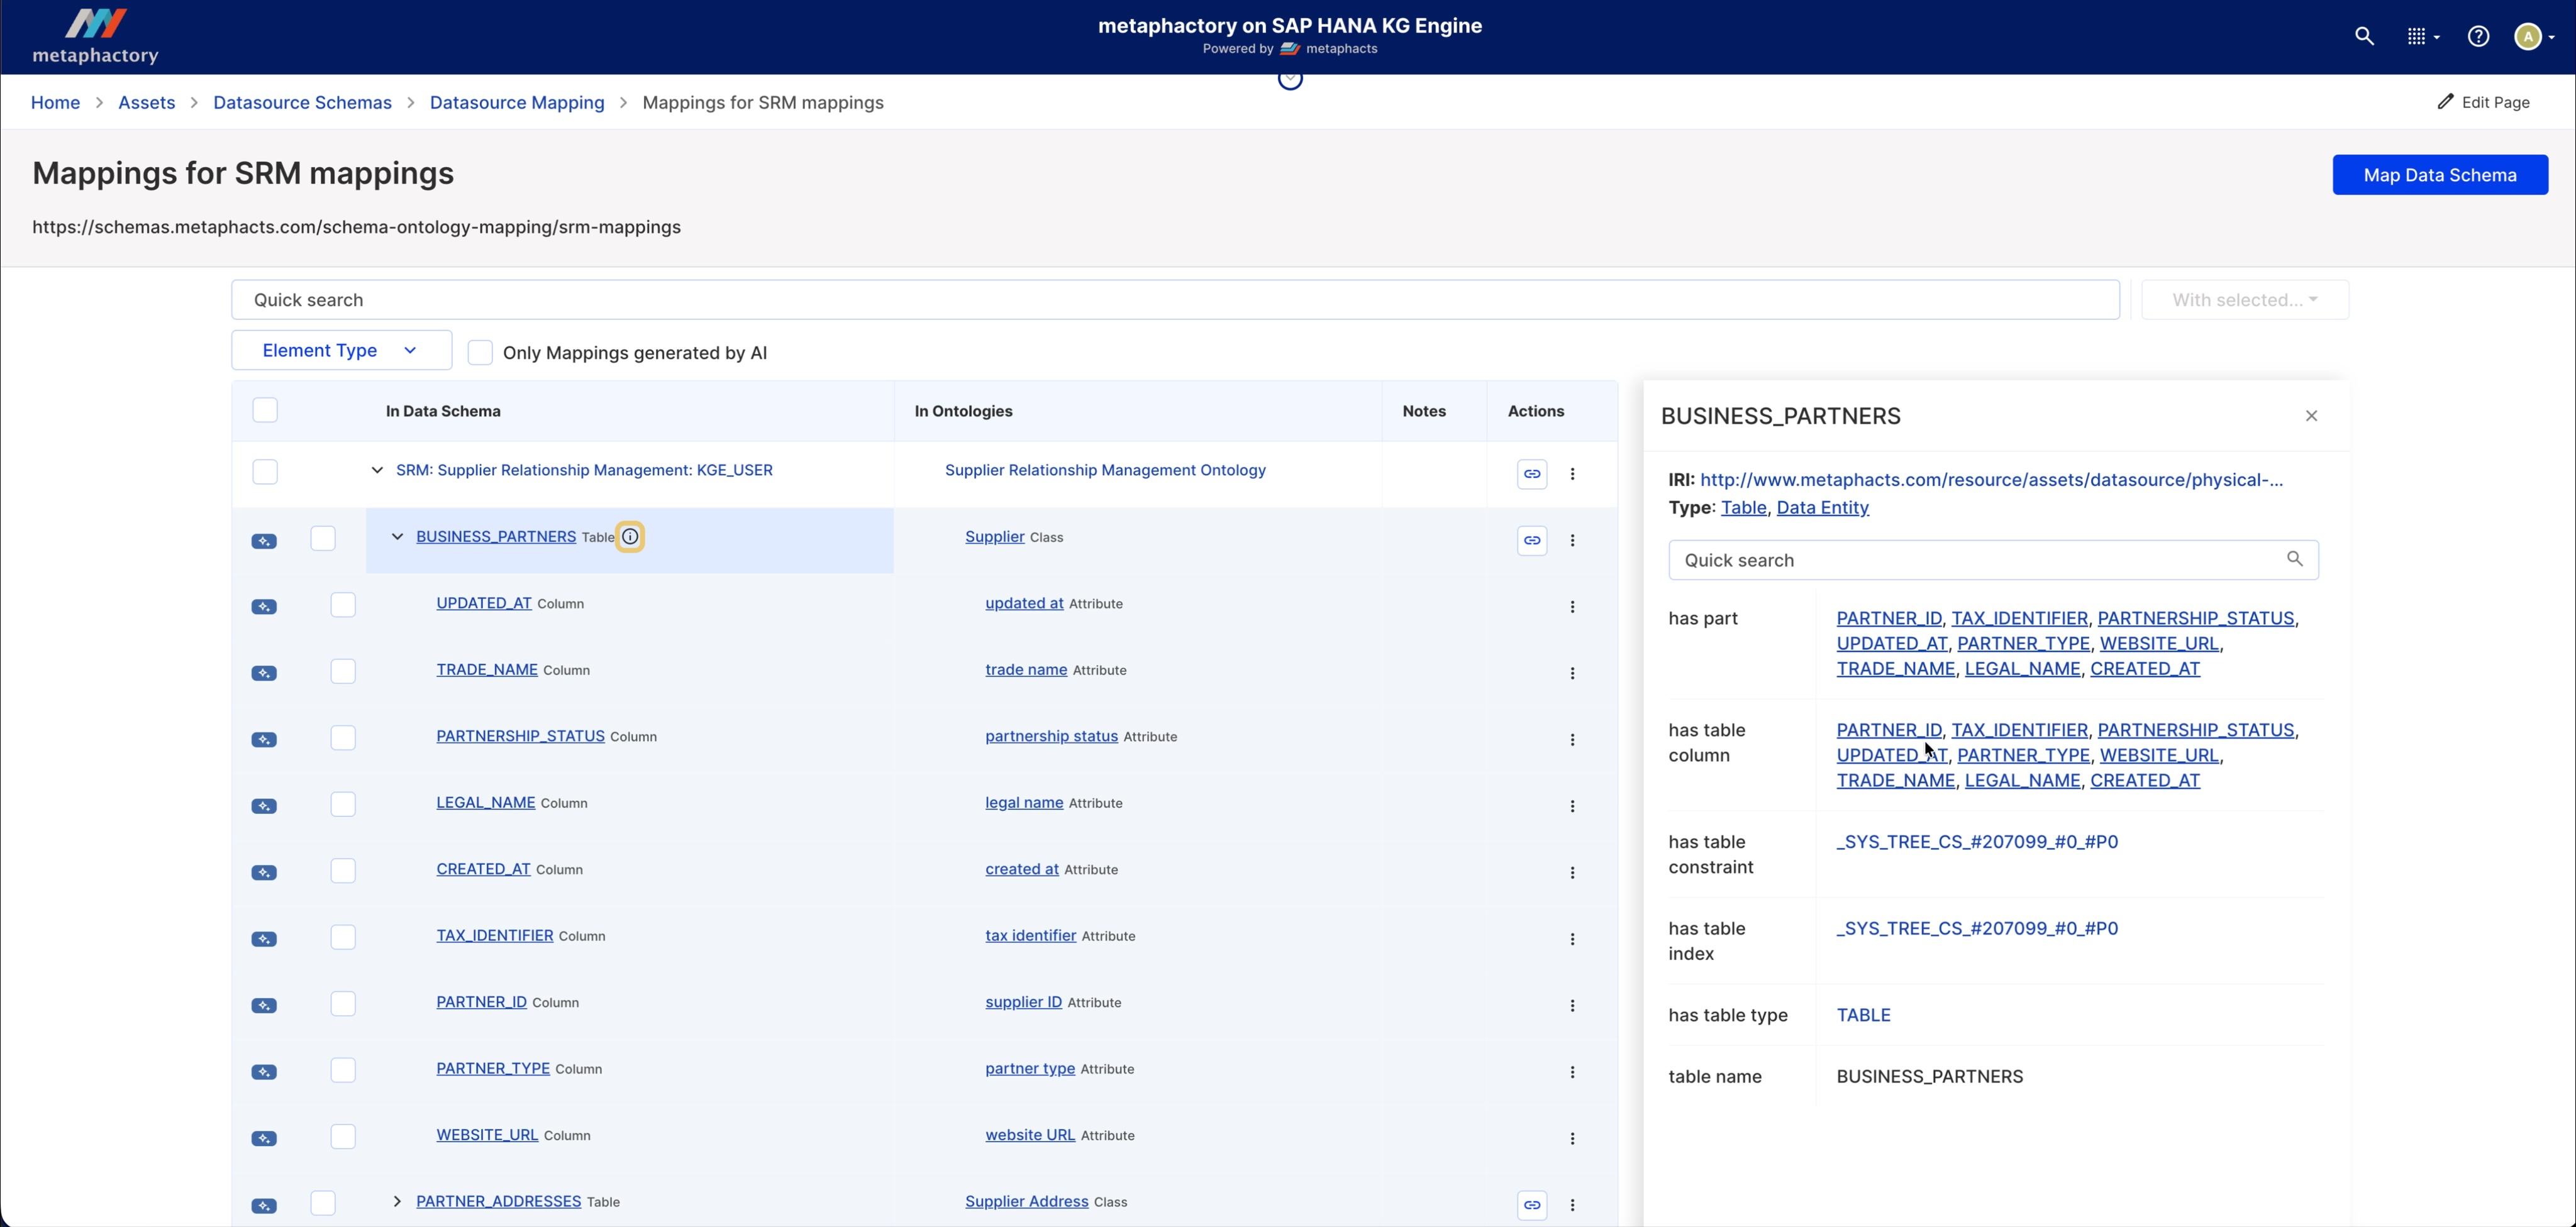Image resolution: width=2576 pixels, height=1227 pixels.
Task: Go to Datasource Mapping breadcrumb
Action: [x=517, y=103]
